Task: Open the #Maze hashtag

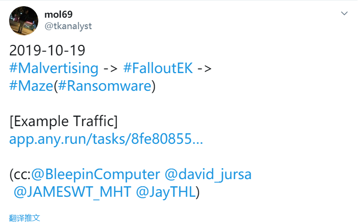Action: tap(31, 86)
